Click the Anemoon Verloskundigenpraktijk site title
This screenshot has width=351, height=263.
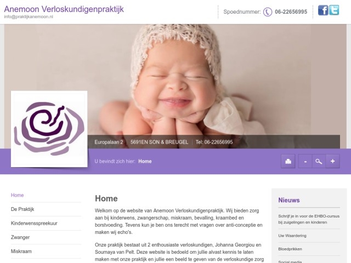tap(64, 9)
